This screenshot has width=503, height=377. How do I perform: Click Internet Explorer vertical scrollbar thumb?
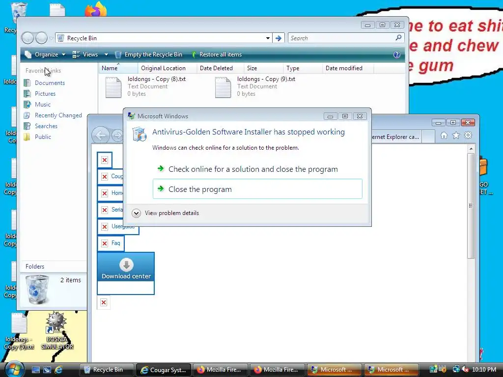click(471, 206)
